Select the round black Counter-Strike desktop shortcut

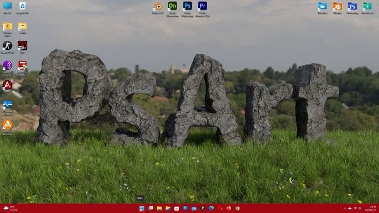[x=7, y=47]
